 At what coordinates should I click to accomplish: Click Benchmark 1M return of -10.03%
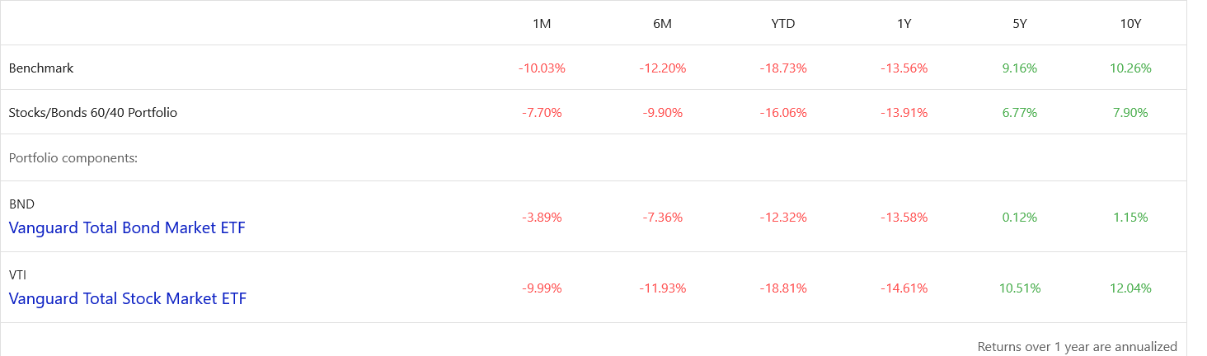pyautogui.click(x=542, y=68)
